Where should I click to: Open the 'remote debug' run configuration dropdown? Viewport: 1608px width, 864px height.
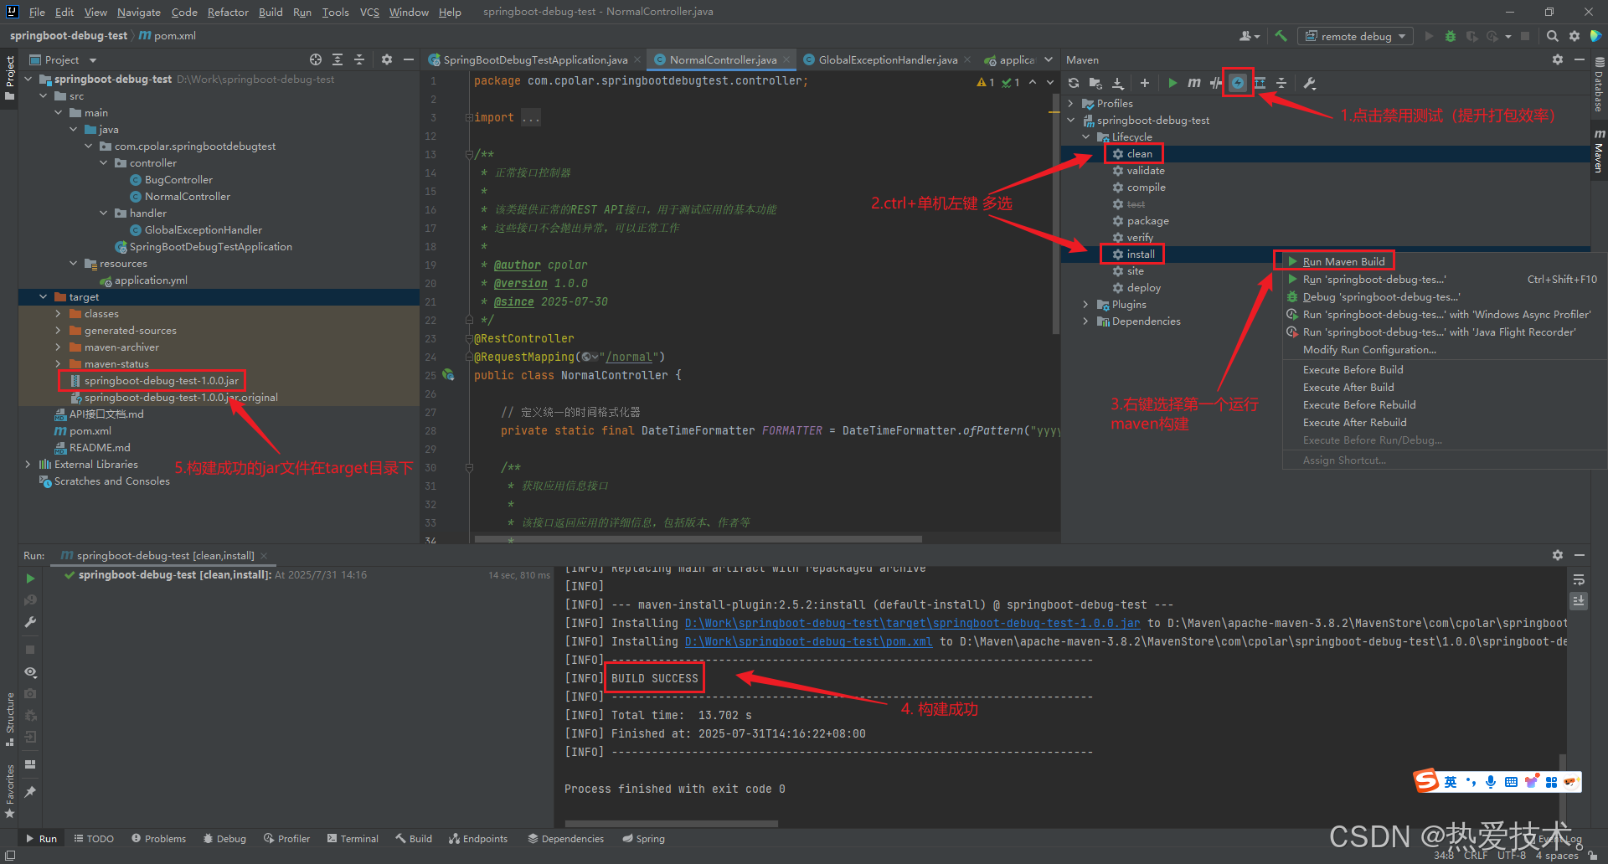pyautogui.click(x=1355, y=36)
